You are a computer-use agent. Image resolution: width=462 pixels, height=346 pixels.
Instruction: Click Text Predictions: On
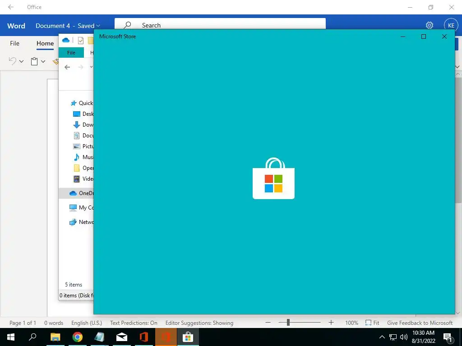134,323
